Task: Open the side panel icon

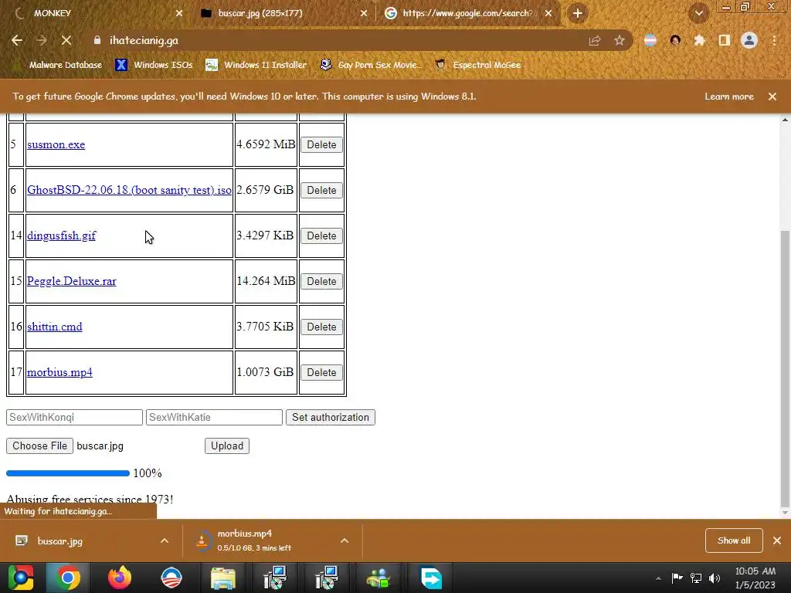Action: [725, 40]
